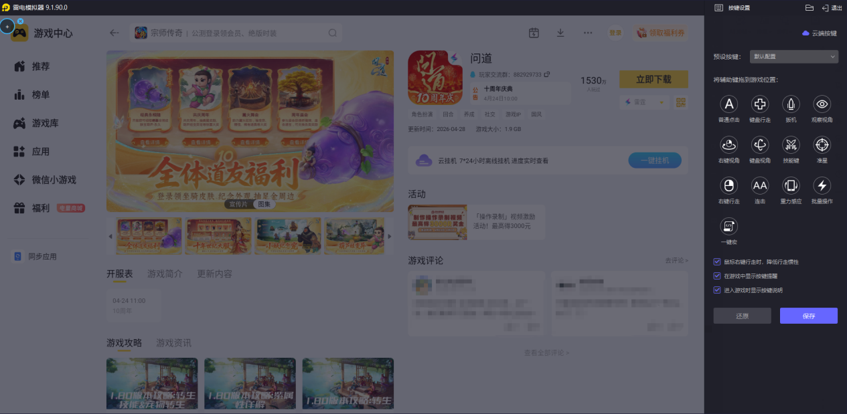Select the 观察视角 eye key icon
This screenshot has height=414, width=847.
[x=822, y=104]
